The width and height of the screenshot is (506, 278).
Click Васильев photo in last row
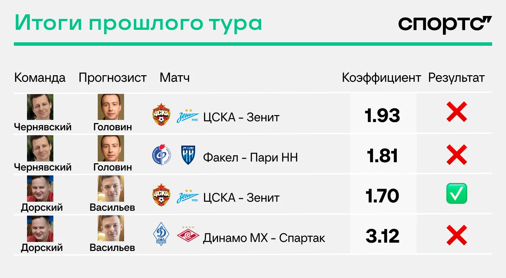[x=111, y=228]
